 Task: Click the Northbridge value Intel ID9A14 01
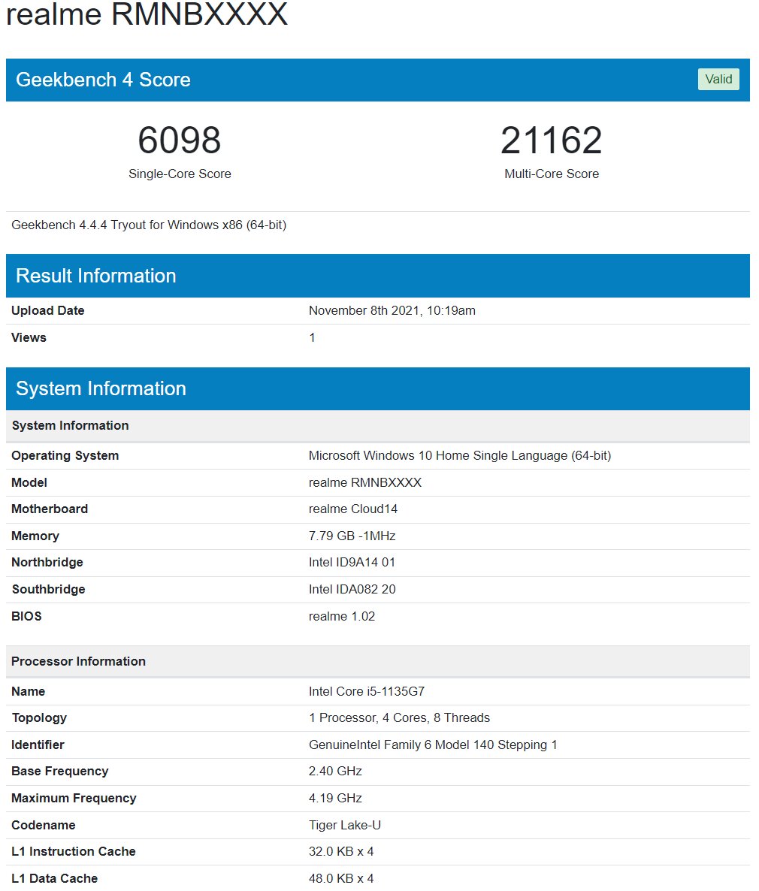point(352,563)
